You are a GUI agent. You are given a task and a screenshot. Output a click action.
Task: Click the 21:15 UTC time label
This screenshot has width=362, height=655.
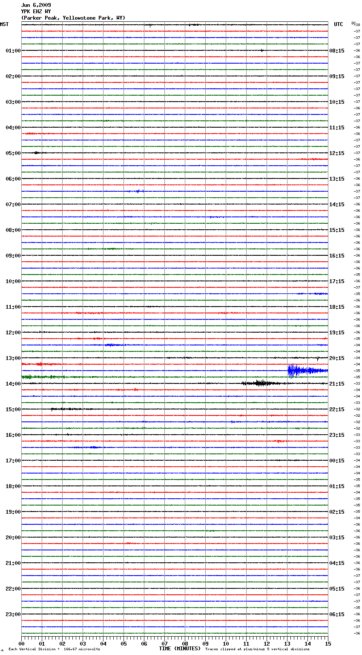coord(337,384)
